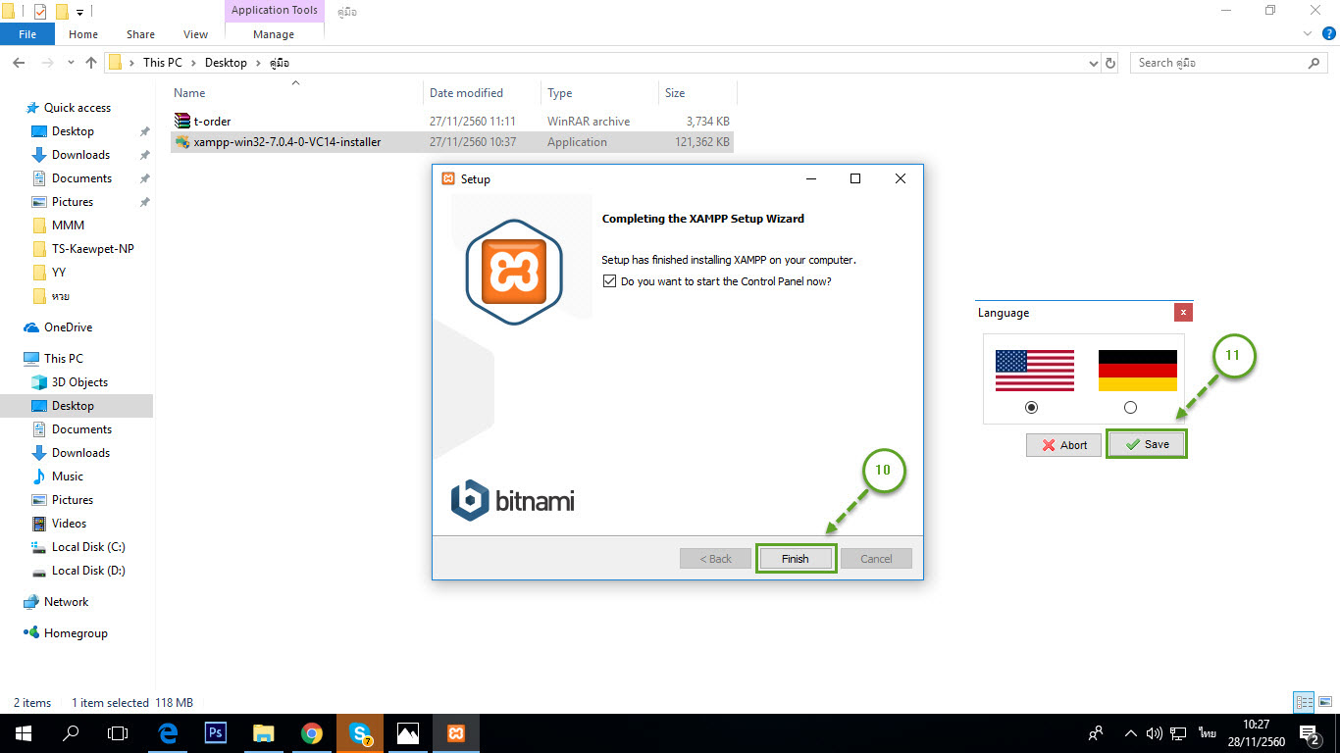Sort files by the Name column header
Viewport: 1340px width, 753px height.
(189, 93)
